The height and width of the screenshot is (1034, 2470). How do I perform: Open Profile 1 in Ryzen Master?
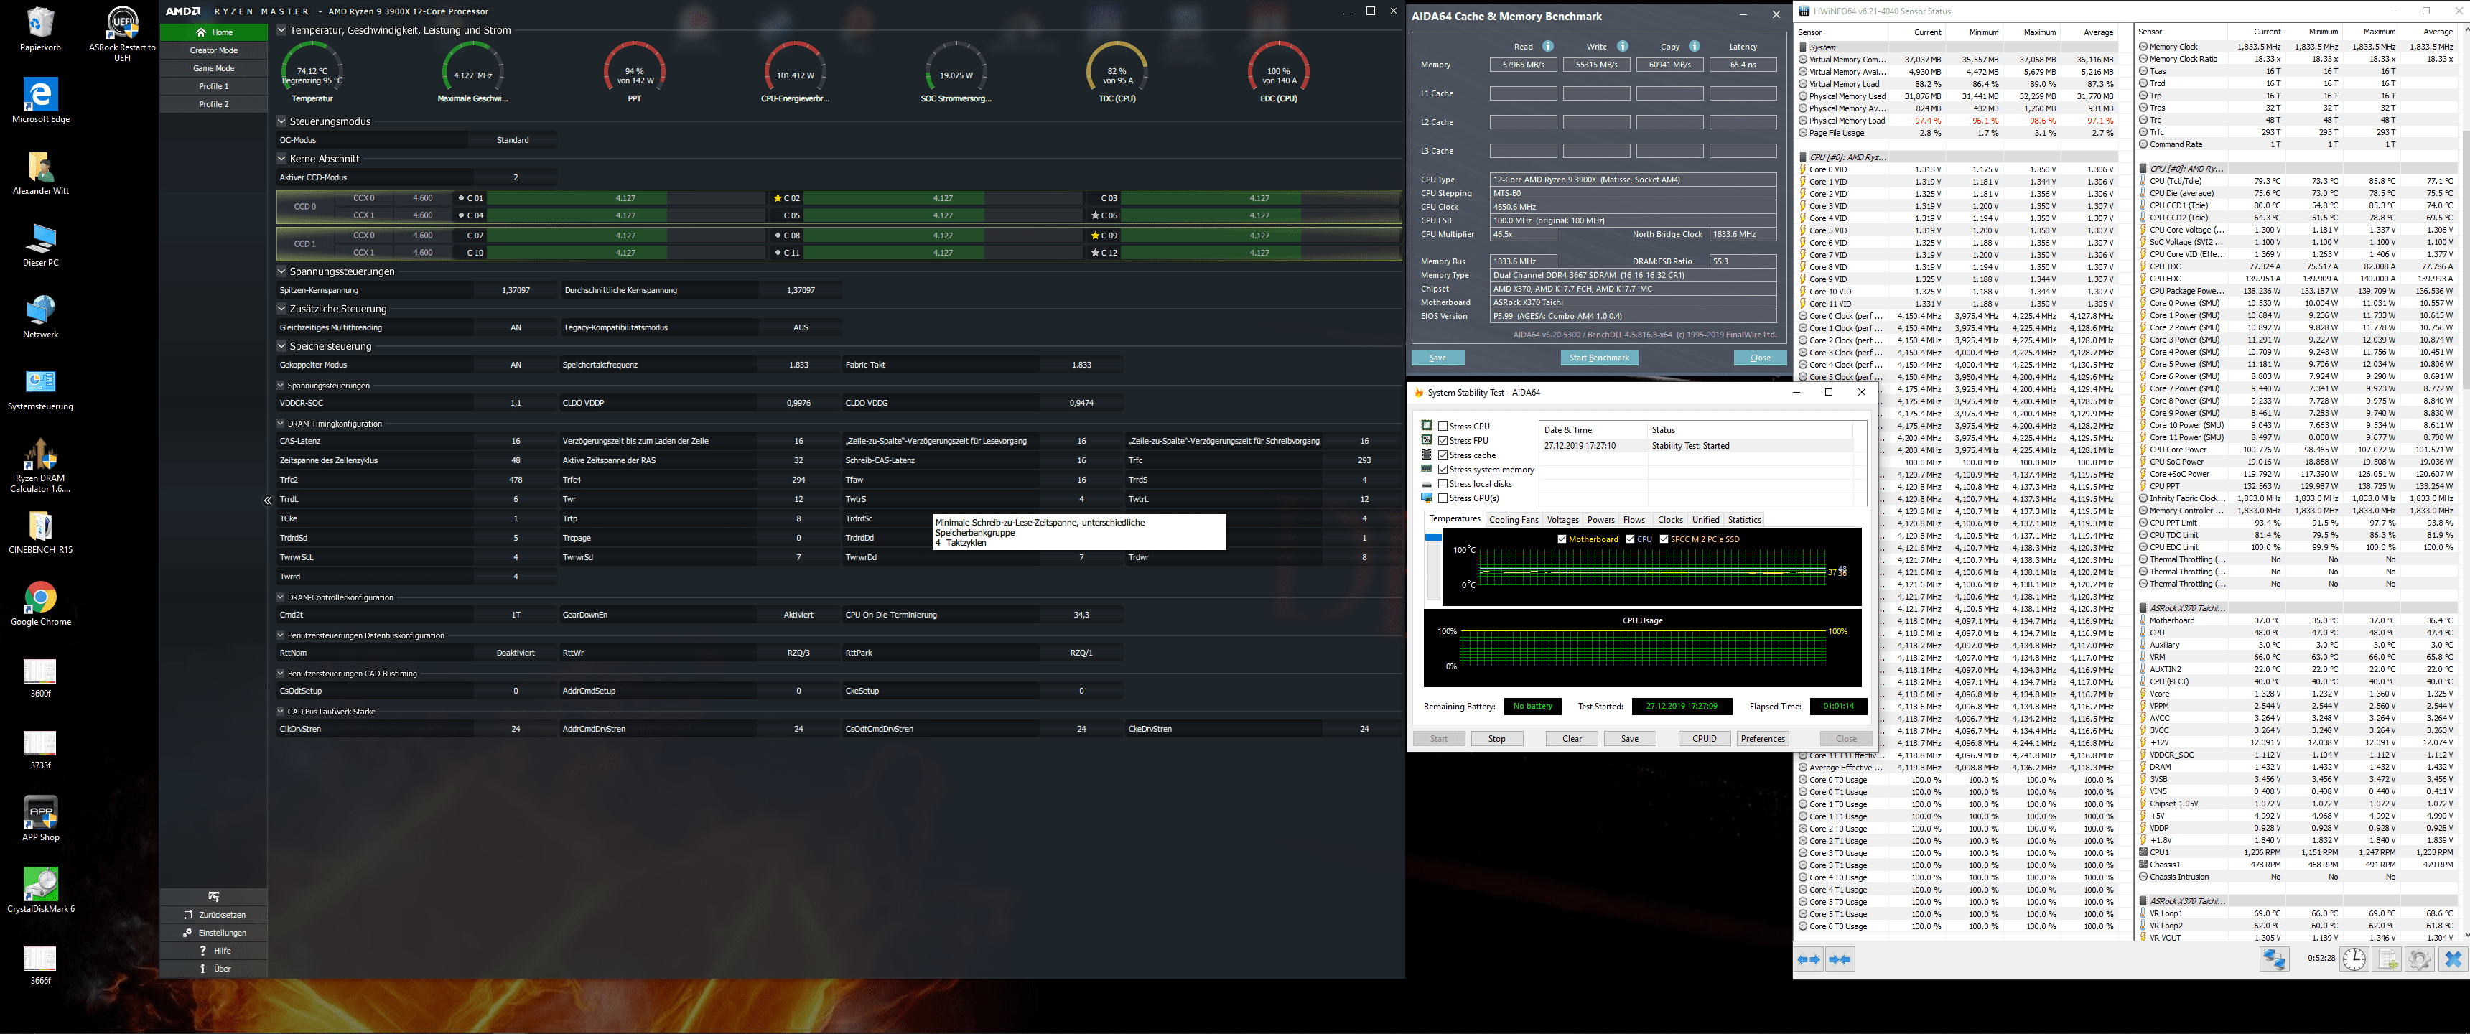coord(214,86)
